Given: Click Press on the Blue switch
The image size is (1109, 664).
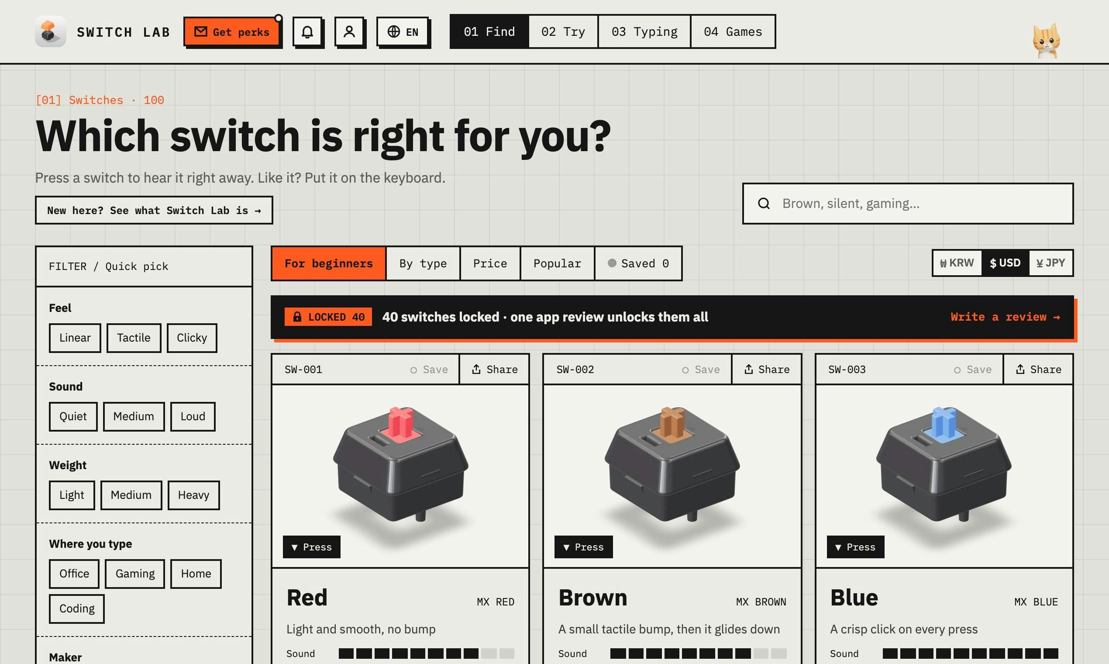Looking at the screenshot, I should click(x=855, y=547).
